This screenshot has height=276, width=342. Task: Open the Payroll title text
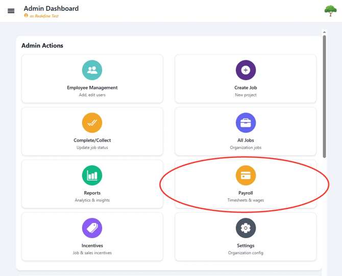pyautogui.click(x=246, y=193)
